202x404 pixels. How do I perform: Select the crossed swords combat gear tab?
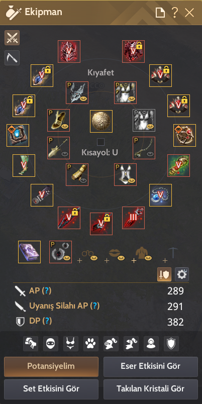(12, 38)
